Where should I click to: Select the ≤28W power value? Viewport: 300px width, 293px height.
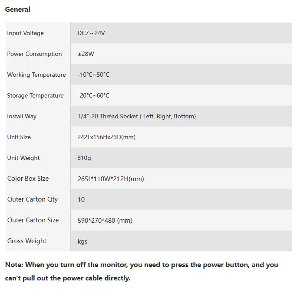[86, 54]
